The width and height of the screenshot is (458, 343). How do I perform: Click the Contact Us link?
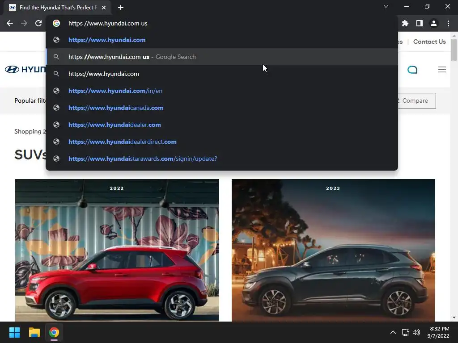429,42
